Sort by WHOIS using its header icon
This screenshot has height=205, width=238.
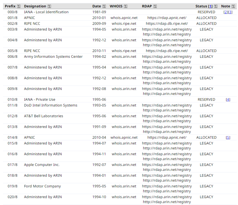pyautogui.click(x=126, y=6)
